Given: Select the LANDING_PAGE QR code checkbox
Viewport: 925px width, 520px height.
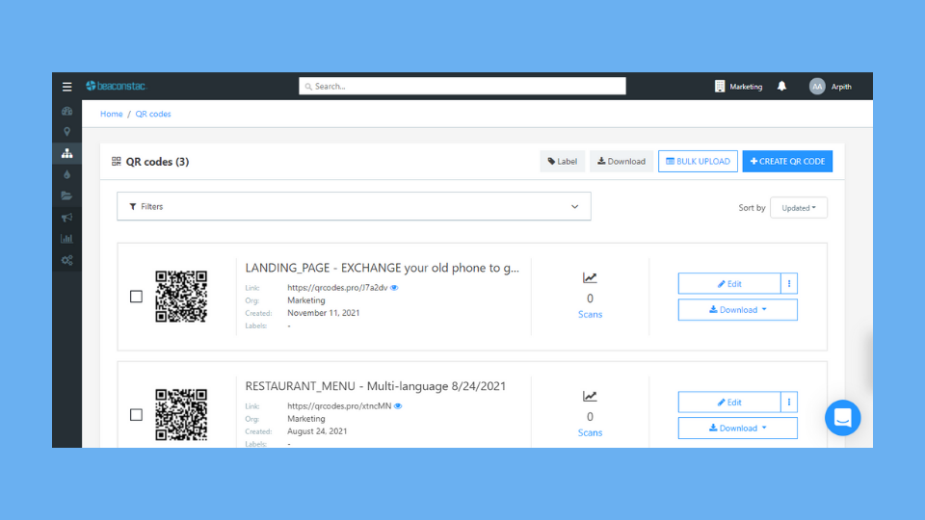Looking at the screenshot, I should 136,297.
